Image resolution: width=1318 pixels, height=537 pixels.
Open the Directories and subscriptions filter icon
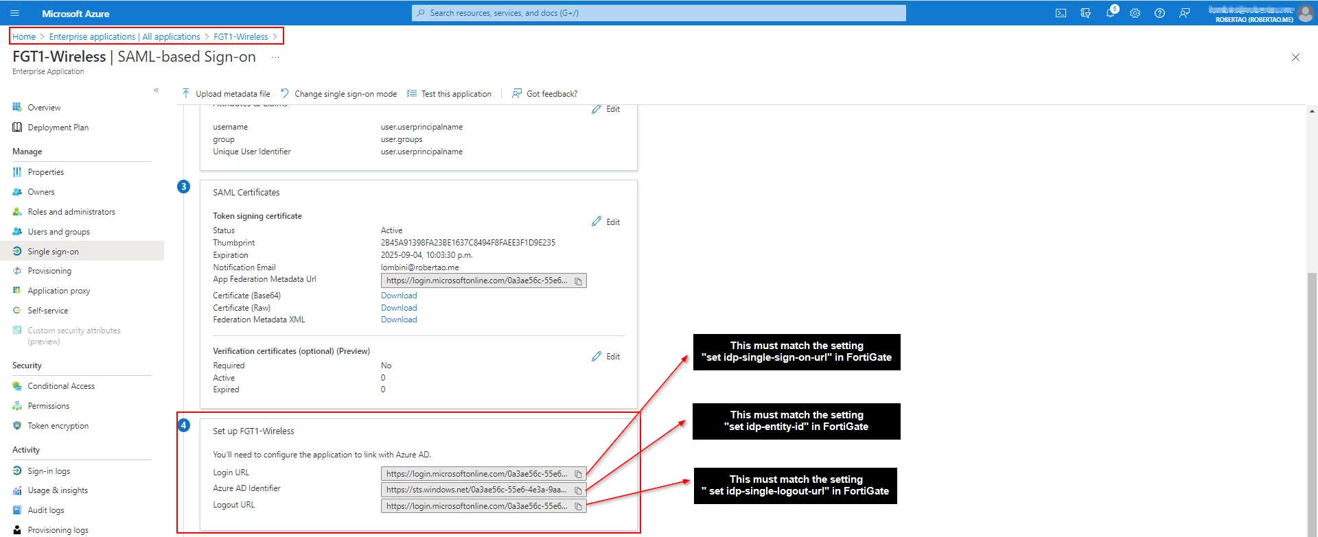1085,13
